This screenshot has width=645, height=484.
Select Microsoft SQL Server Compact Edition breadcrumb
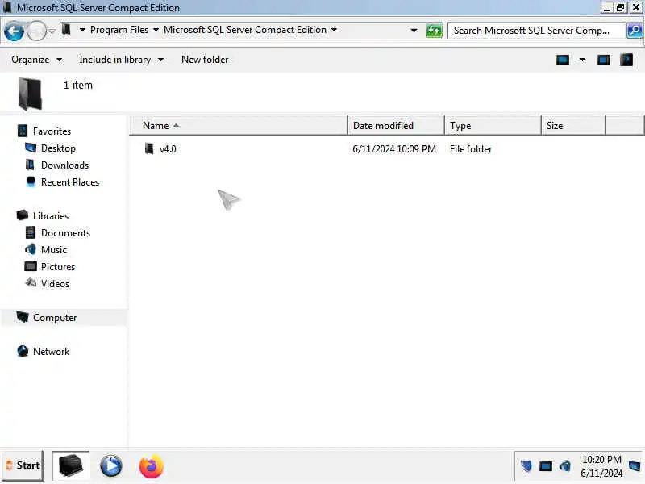(245, 30)
